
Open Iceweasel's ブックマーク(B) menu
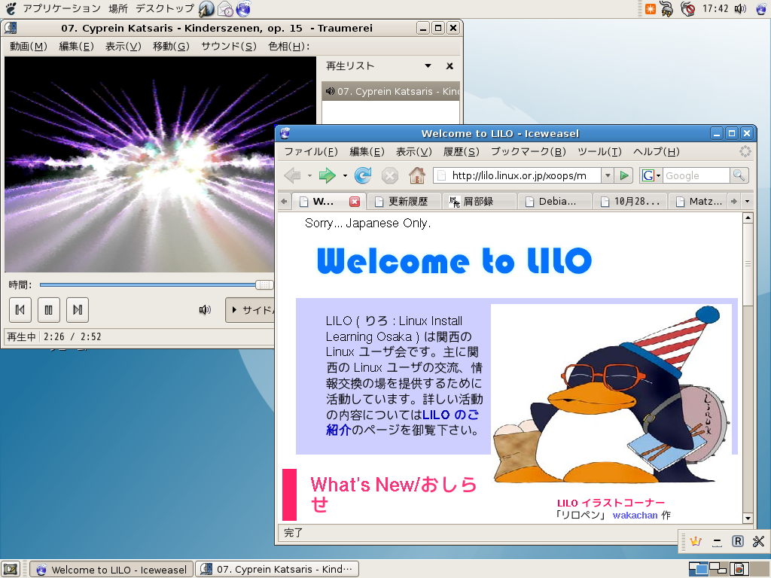tap(528, 151)
